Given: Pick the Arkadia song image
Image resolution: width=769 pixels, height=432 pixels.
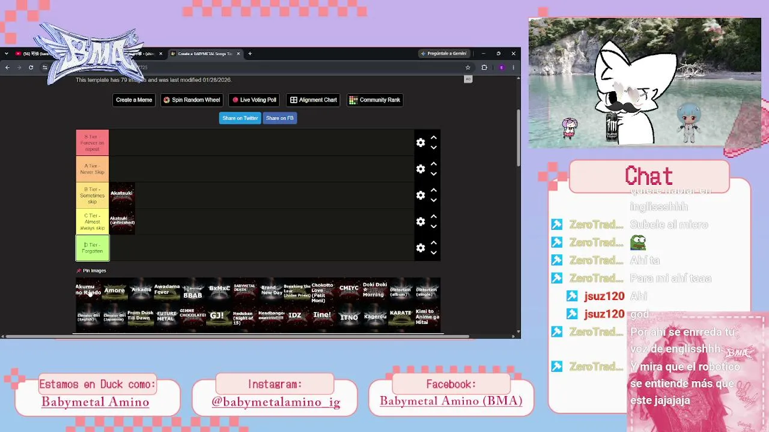Looking at the screenshot, I should tap(141, 290).
